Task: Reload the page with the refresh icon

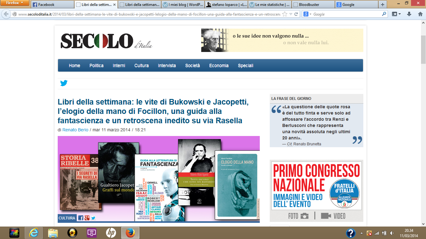Action: [296, 14]
